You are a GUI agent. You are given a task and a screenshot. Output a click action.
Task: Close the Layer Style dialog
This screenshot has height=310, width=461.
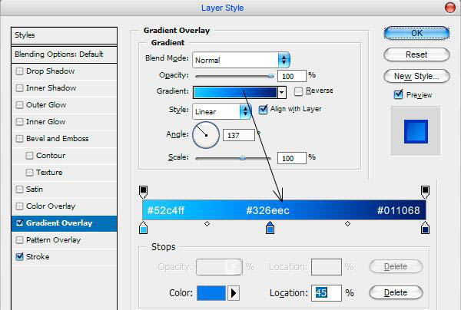coord(449,8)
